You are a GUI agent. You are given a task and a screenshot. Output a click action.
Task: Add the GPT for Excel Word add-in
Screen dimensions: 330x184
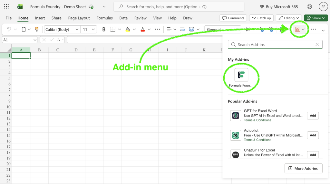pyautogui.click(x=313, y=116)
